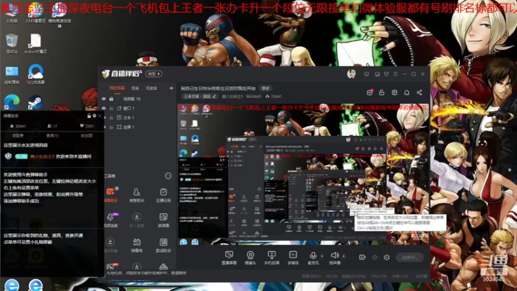This screenshot has width=517, height=291.
Task: Click the share icon in the top toolbar
Action: tap(419, 92)
